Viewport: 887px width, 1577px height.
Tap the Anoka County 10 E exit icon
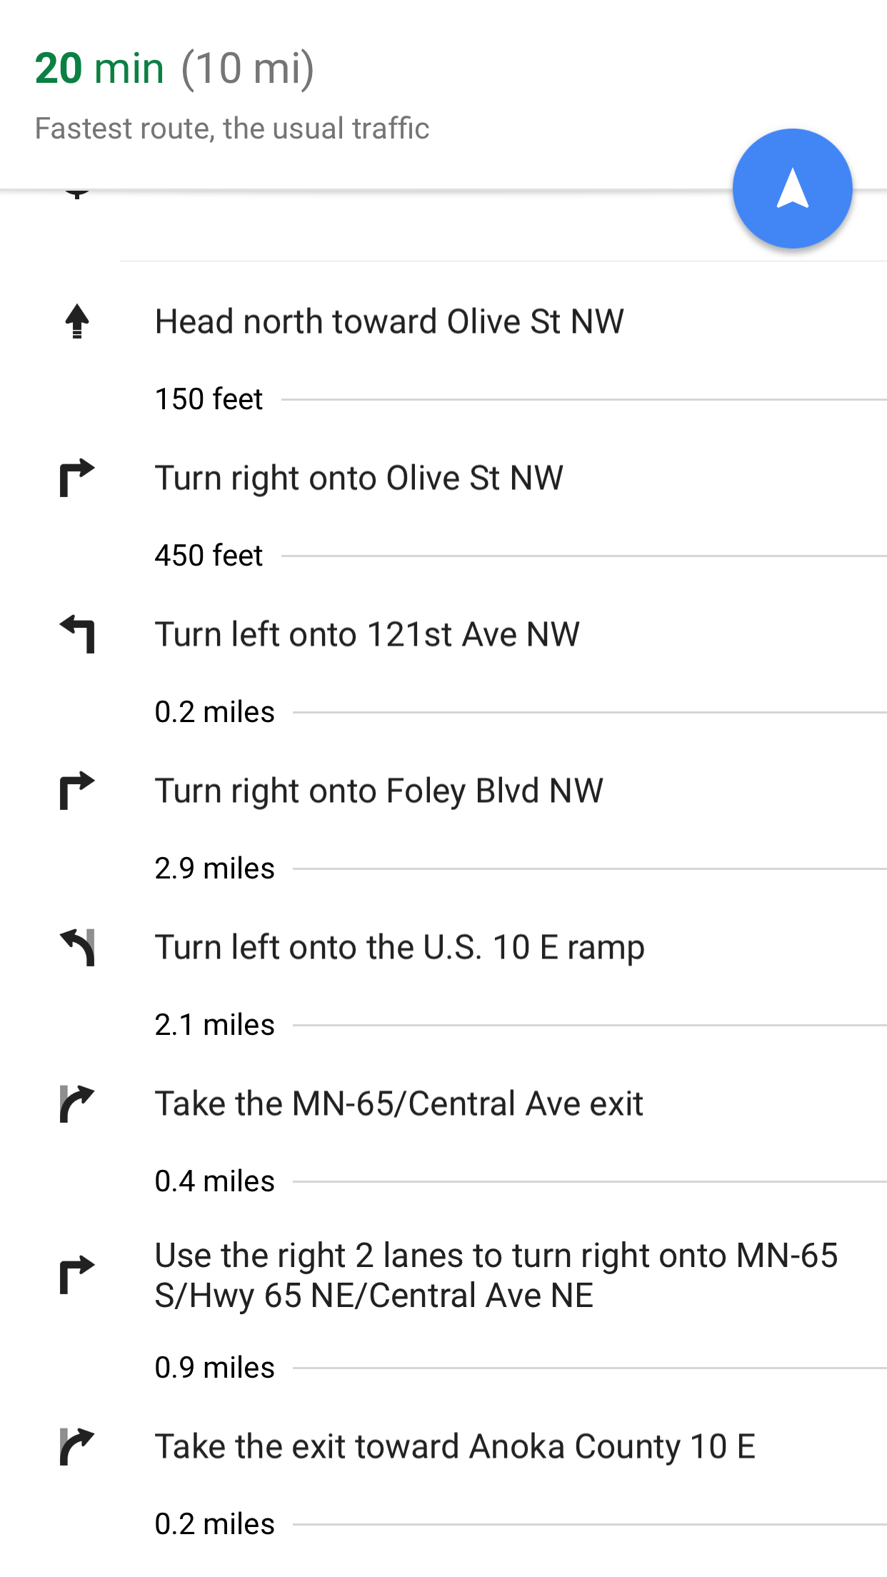coord(77,1446)
